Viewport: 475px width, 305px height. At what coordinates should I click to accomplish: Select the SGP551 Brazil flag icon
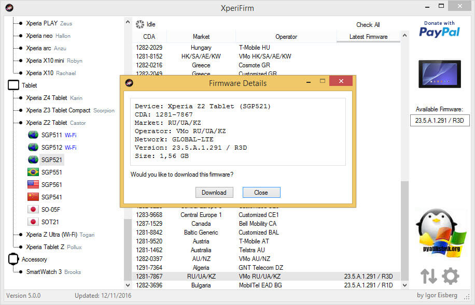33,172
